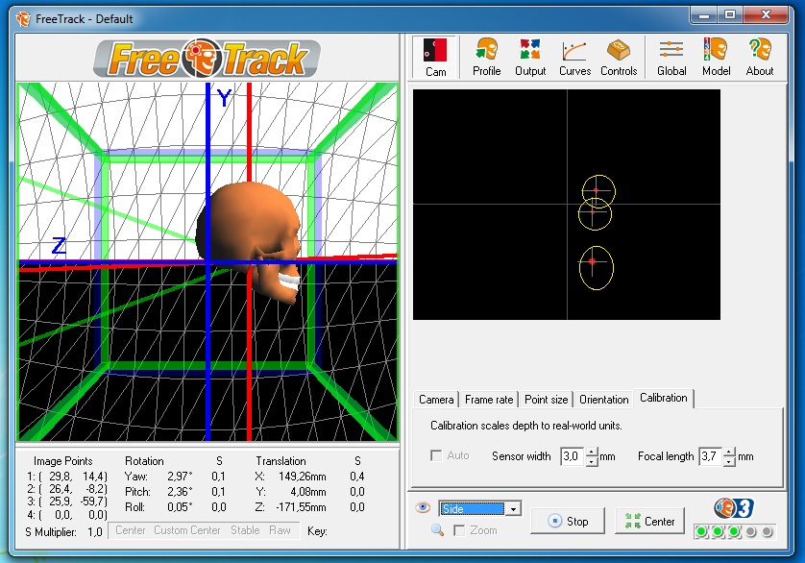Click the X translation value 149,26mm
Viewport: 805px width, 563px height.
point(302,477)
